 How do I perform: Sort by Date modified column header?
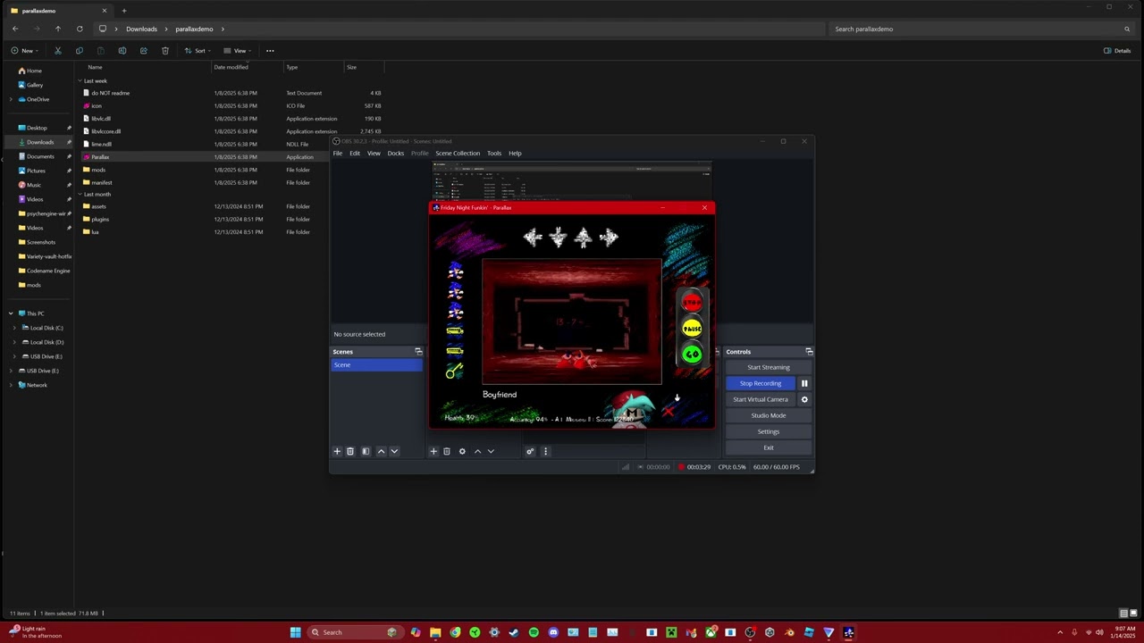point(231,67)
